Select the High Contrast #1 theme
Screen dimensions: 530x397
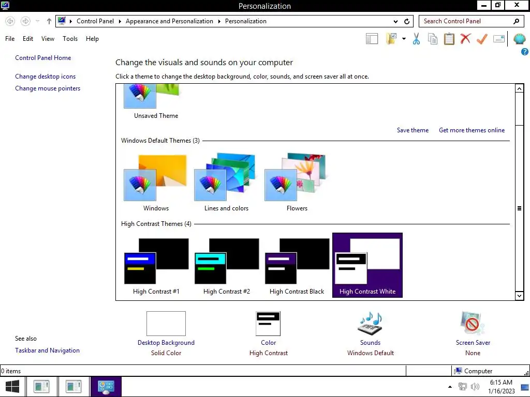156,265
